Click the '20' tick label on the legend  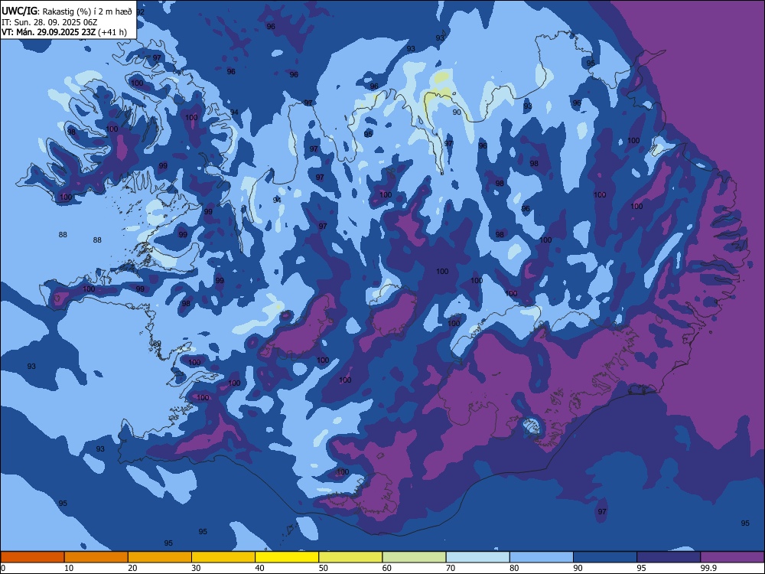132,568
